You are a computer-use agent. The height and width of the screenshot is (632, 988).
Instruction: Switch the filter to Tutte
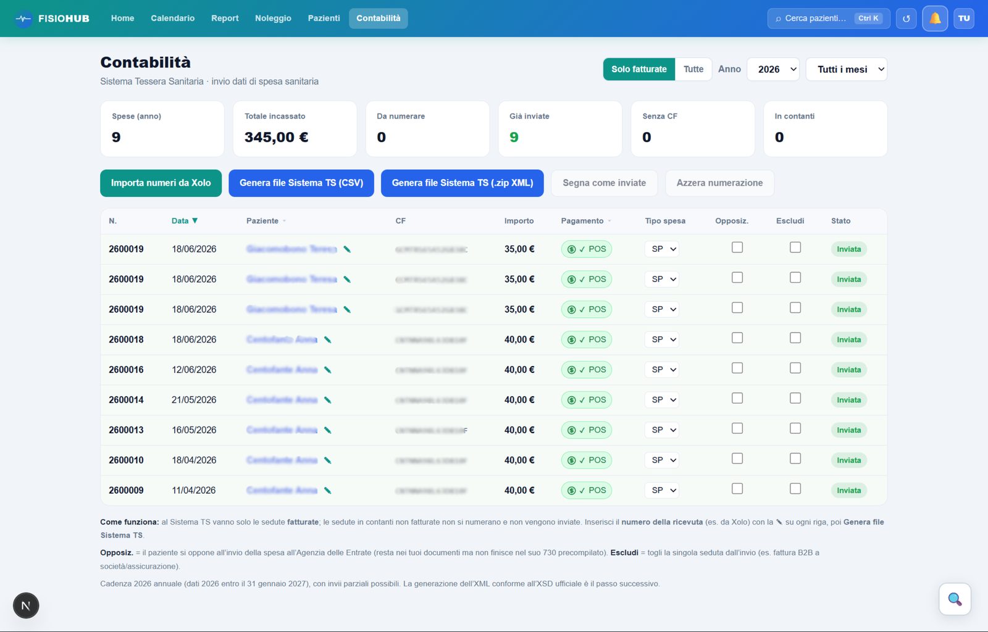tap(693, 69)
